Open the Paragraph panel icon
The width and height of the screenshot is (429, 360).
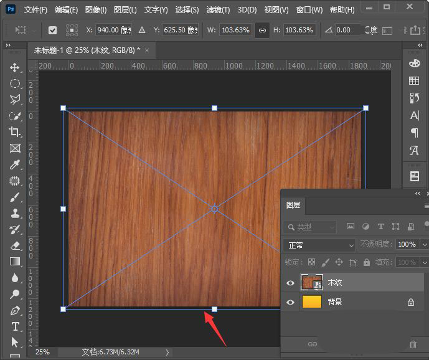click(x=414, y=133)
